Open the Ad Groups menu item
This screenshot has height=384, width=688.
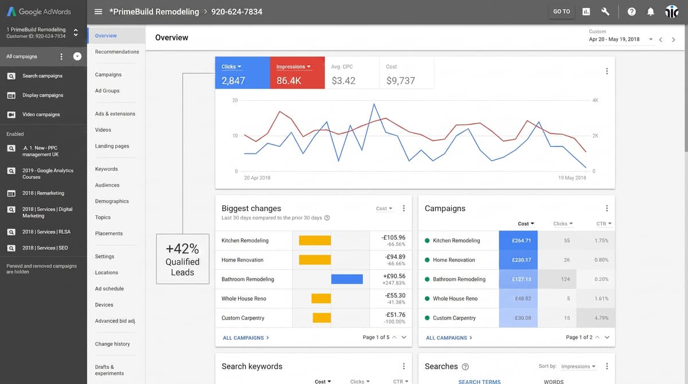[x=107, y=91]
